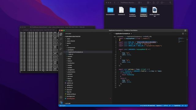Open the Finder group-by dropdown

(x=149, y=2)
